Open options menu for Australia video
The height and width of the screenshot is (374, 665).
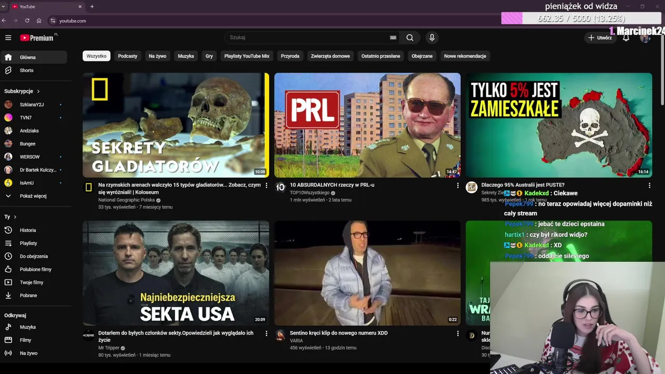coord(649,185)
